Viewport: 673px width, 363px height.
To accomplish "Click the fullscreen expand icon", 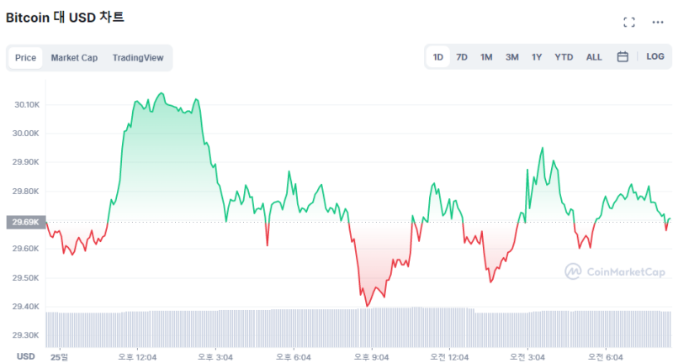I will click(629, 22).
